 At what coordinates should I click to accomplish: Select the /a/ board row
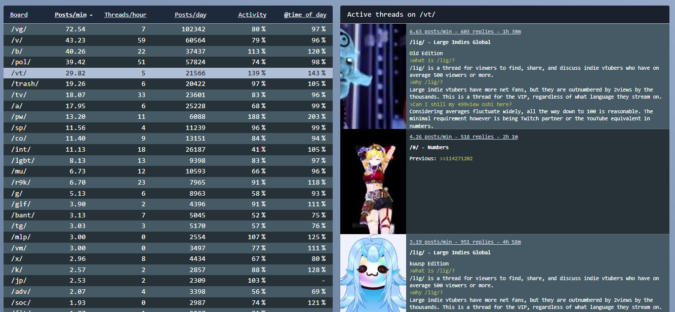[168, 106]
